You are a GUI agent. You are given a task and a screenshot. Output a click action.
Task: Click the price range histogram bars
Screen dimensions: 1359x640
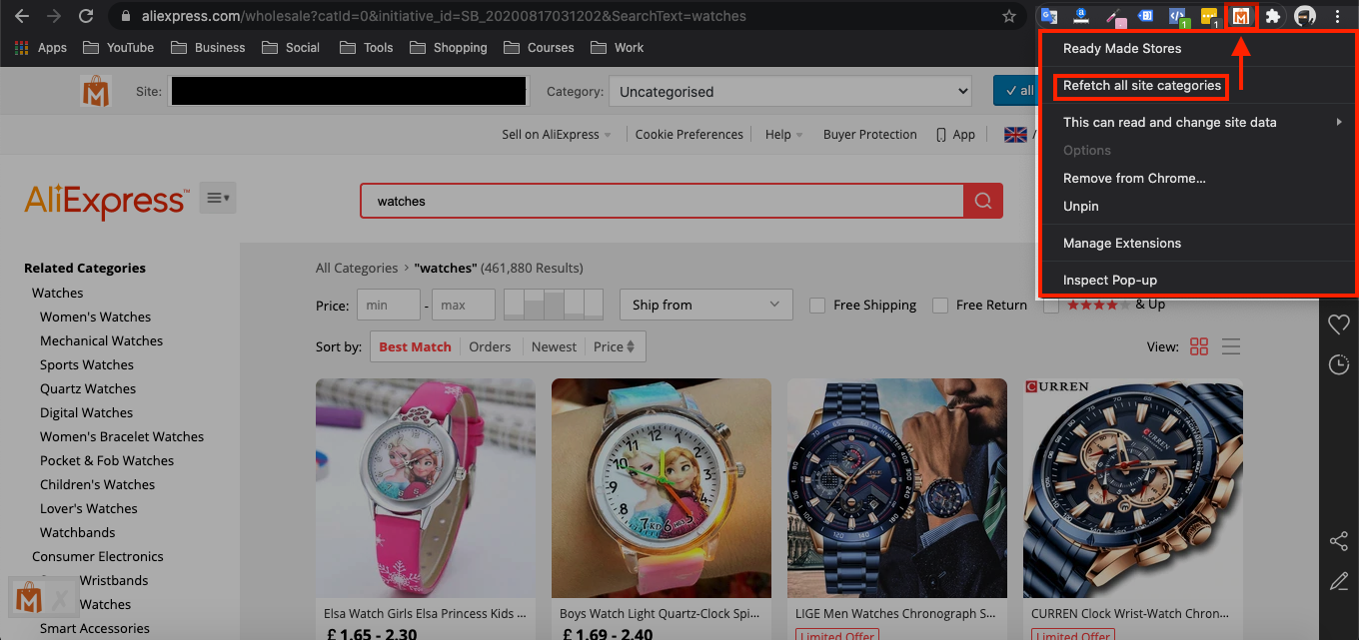pos(554,305)
